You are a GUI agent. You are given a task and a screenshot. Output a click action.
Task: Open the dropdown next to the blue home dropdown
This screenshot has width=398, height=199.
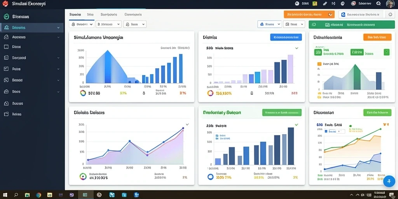coord(294,24)
